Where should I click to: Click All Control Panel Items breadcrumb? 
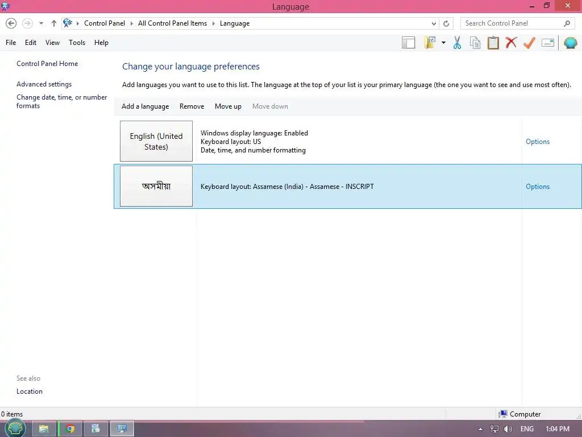173,23
